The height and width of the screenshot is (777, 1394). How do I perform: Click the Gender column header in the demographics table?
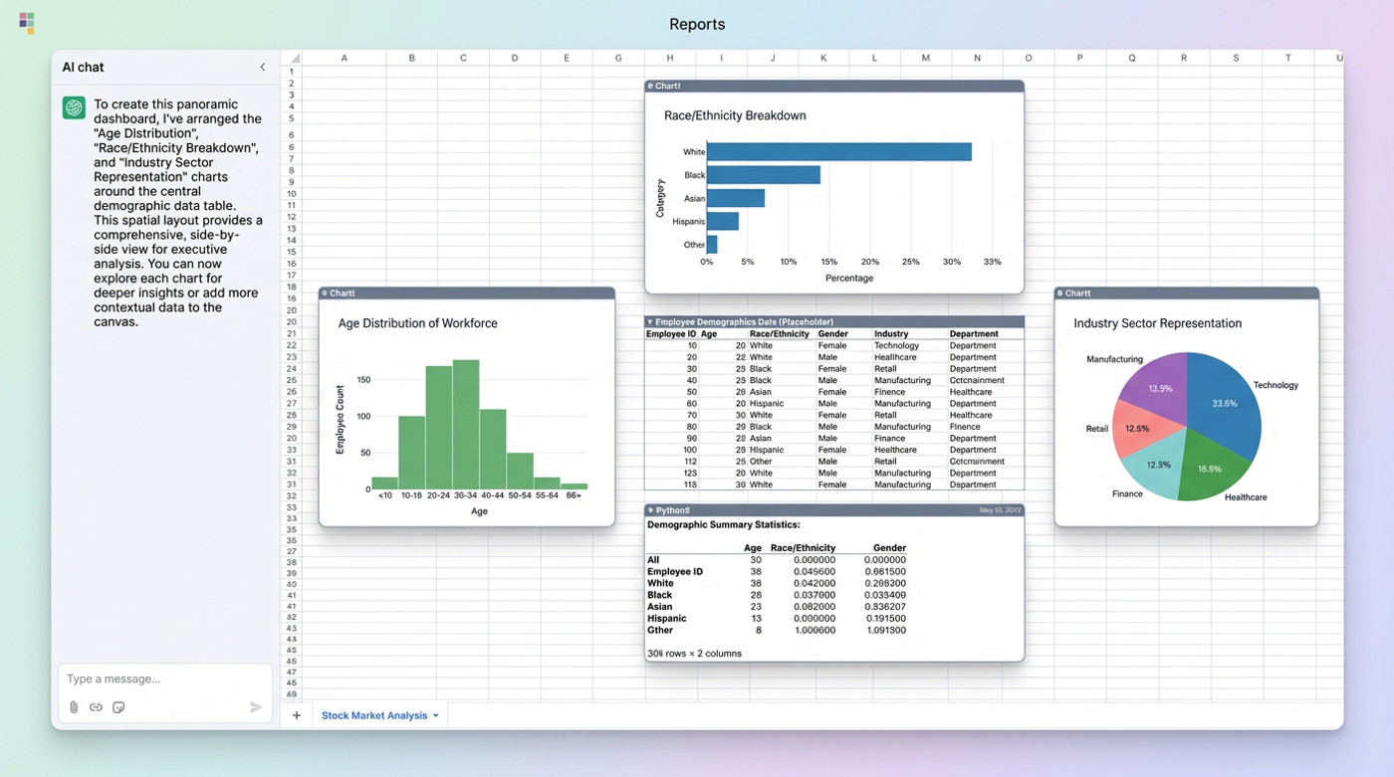coord(833,334)
